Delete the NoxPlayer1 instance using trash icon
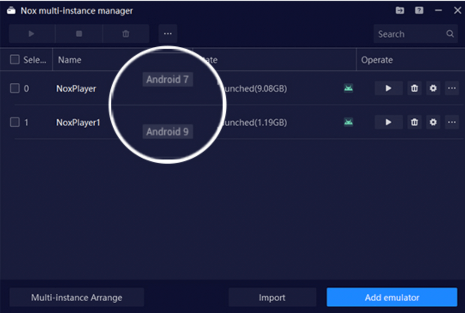 point(414,122)
